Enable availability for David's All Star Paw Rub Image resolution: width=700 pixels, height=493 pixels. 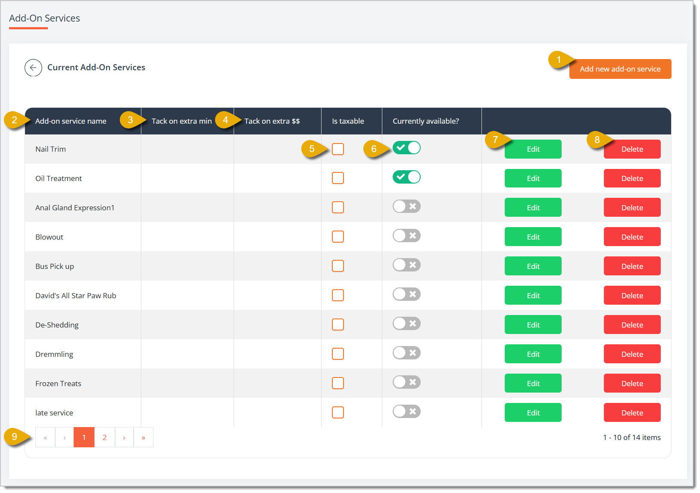point(406,294)
